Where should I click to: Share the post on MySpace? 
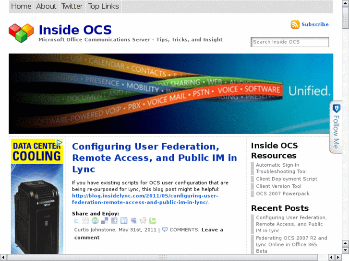(x=133, y=221)
